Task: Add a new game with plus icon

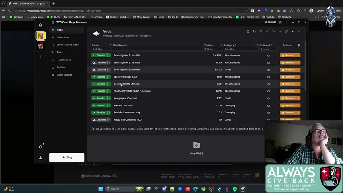Action: point(41,57)
